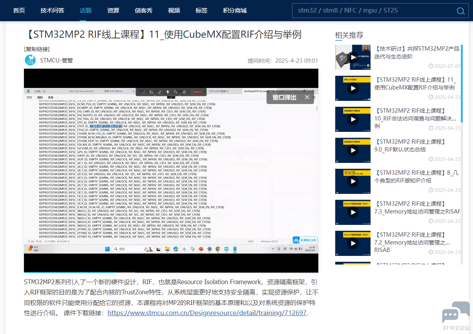473x334 pixels.
Task: Click the 窗口弹出 pop-out button
Action: tap(285, 97)
